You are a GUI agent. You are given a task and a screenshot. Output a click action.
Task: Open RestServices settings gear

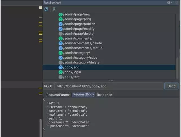click(x=169, y=3)
